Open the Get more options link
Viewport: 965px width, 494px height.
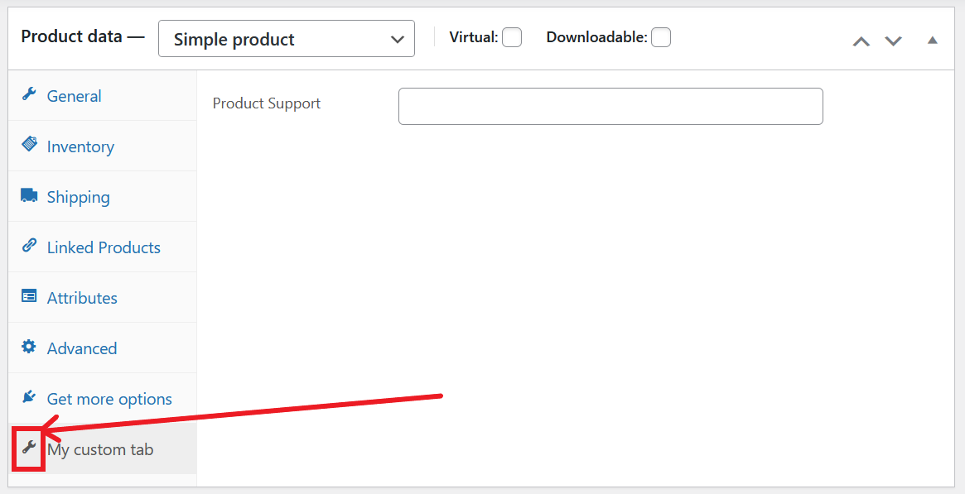click(109, 400)
